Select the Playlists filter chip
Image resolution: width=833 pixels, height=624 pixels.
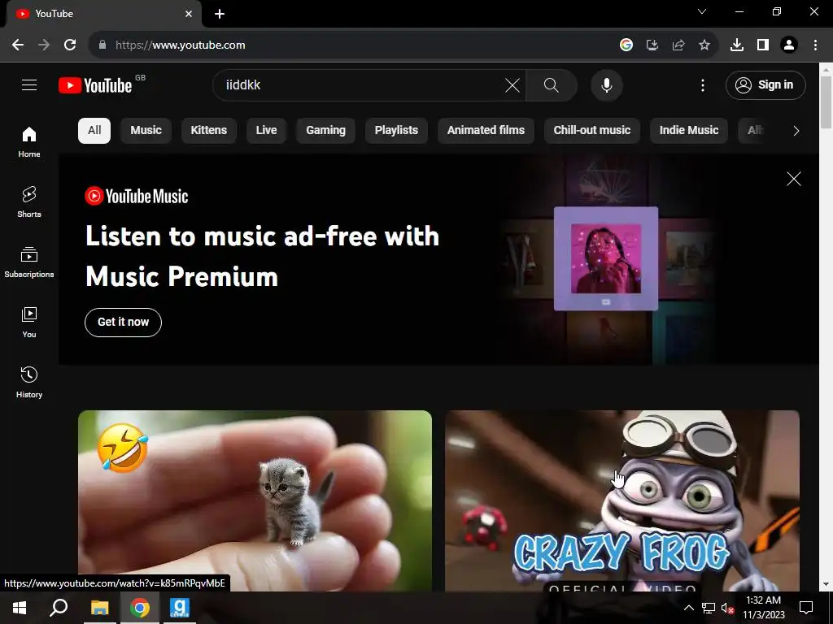click(x=396, y=131)
